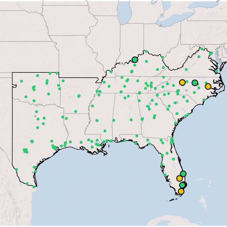Screen dimensions: 227x227
Task: Click the southernmost yellow marker at Florida's tip
Action: (181, 192)
